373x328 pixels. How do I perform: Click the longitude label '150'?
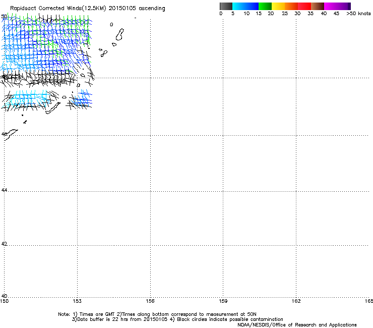click(x=4, y=301)
